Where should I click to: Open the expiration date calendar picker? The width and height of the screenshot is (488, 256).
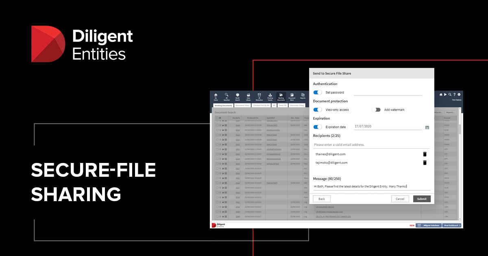click(427, 127)
